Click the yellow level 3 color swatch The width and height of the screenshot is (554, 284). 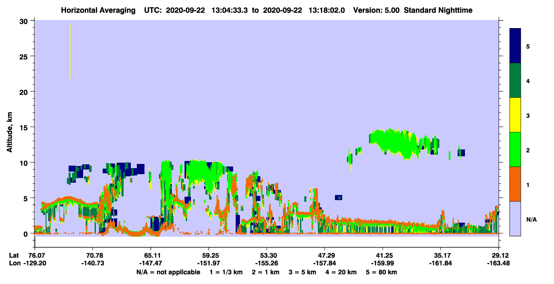[x=515, y=115]
